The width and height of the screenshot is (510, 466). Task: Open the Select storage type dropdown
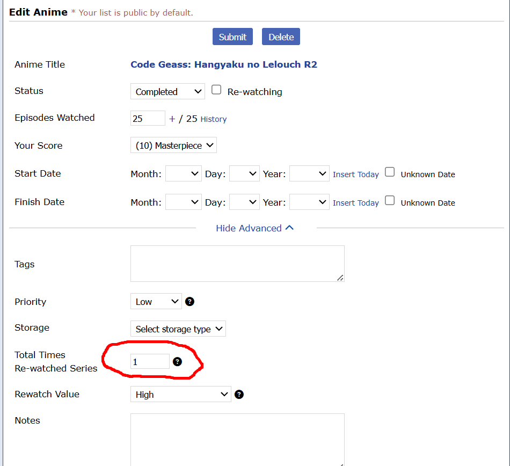point(178,329)
